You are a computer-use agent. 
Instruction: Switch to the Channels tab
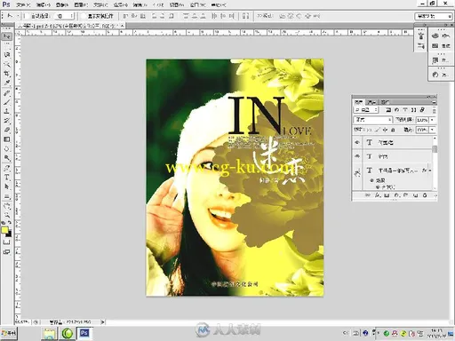pos(371,102)
